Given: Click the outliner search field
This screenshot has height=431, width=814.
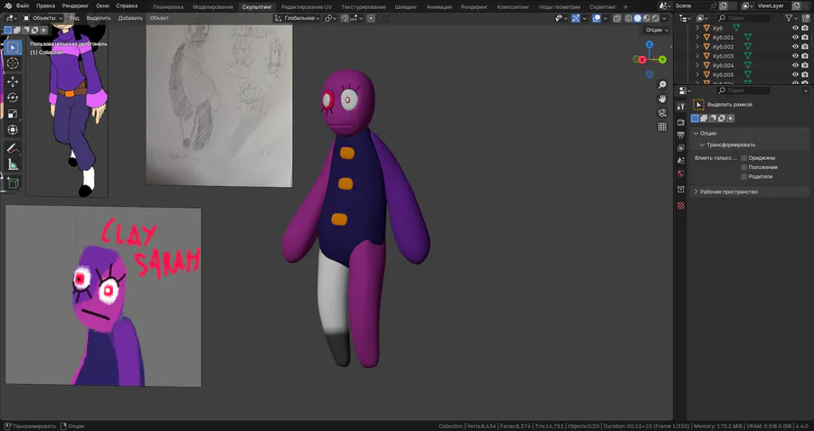Looking at the screenshot, I should click(743, 18).
